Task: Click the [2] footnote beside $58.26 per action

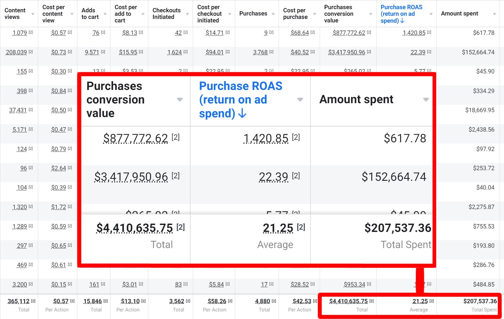Action: pyautogui.click(x=230, y=301)
